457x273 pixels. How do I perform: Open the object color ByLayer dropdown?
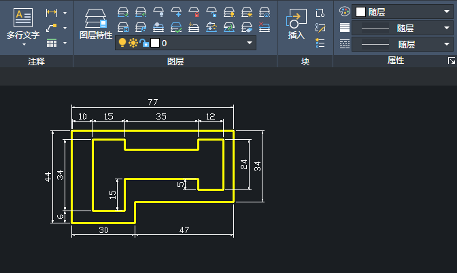pyautogui.click(x=447, y=12)
